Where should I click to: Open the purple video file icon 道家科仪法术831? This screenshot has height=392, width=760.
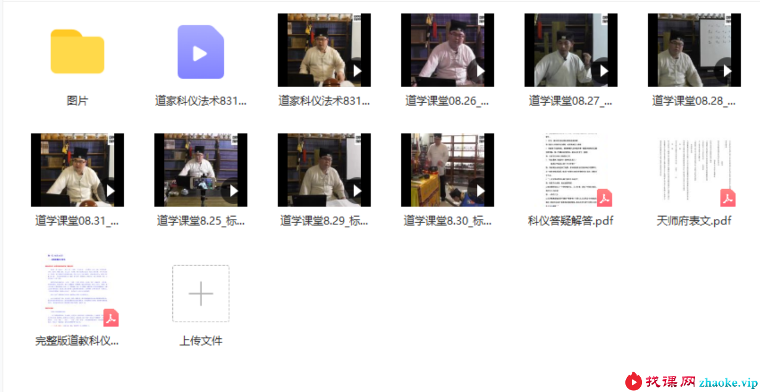(201, 52)
